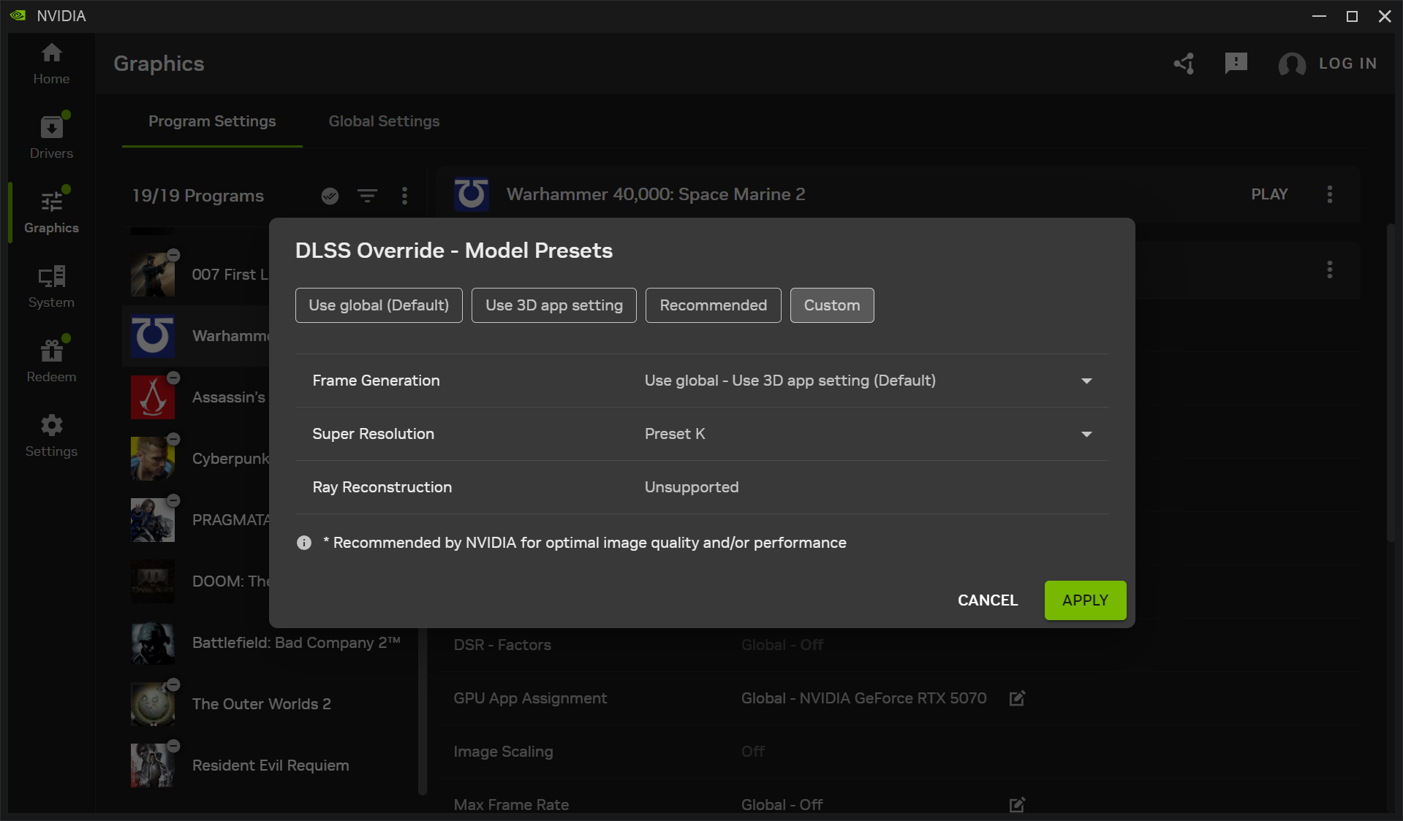This screenshot has width=1403, height=821.
Task: Open the more options menu beside PLAY
Action: 1329,194
